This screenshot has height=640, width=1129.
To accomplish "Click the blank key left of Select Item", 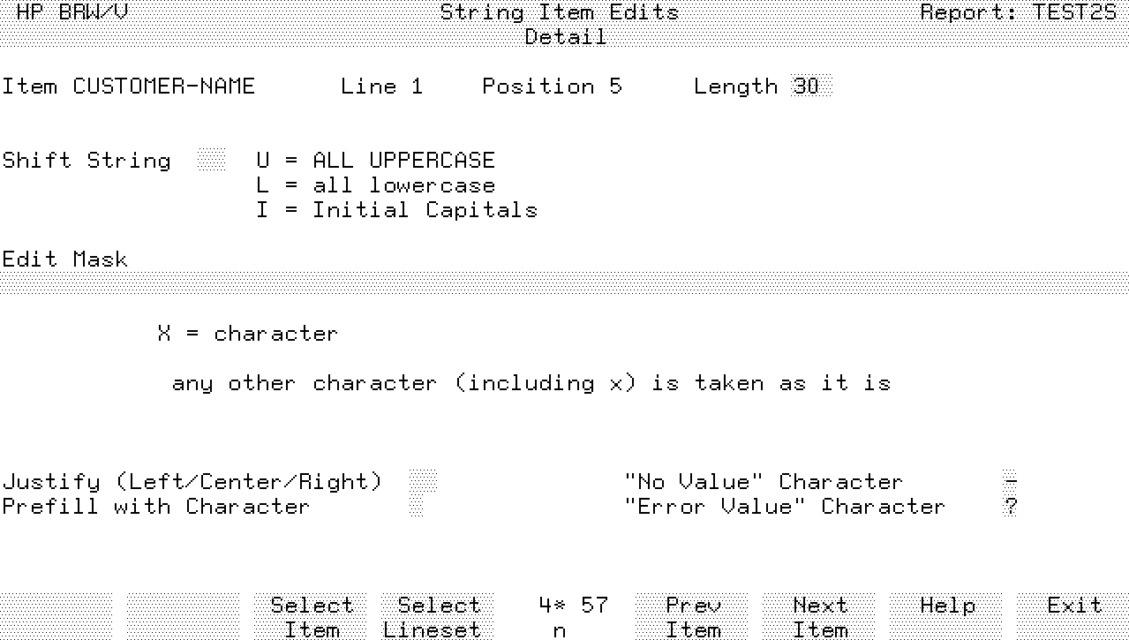I will point(183,617).
